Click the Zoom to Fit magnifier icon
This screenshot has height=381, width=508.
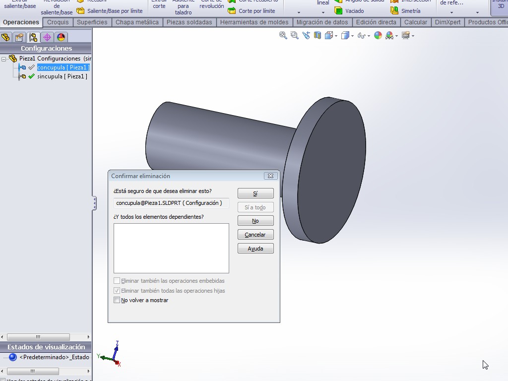coord(283,35)
